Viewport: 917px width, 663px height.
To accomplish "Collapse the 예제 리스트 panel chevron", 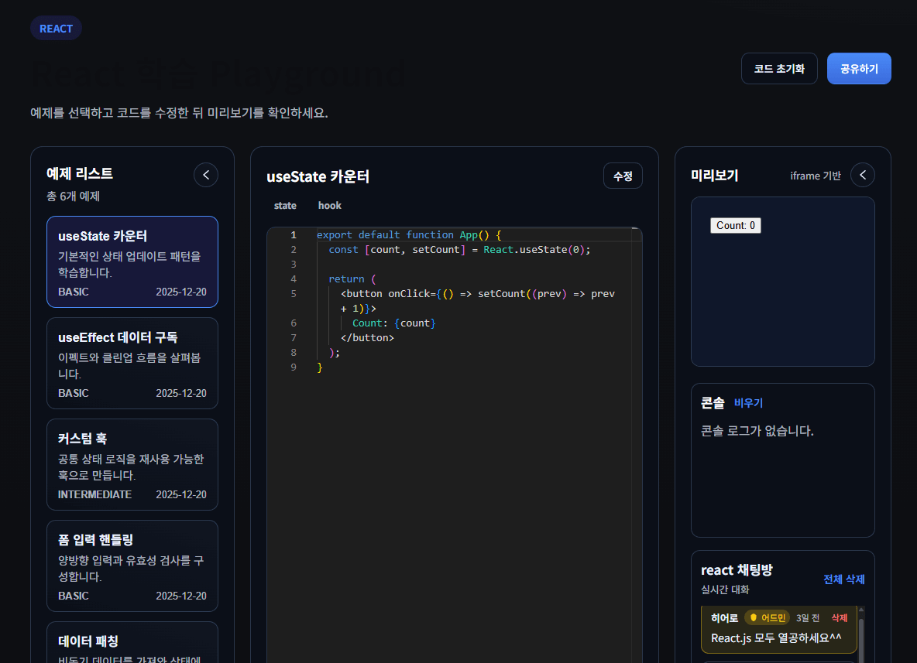I will point(206,175).
